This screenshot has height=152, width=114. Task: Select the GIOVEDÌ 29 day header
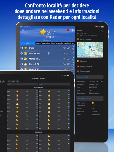(x=38, y=132)
